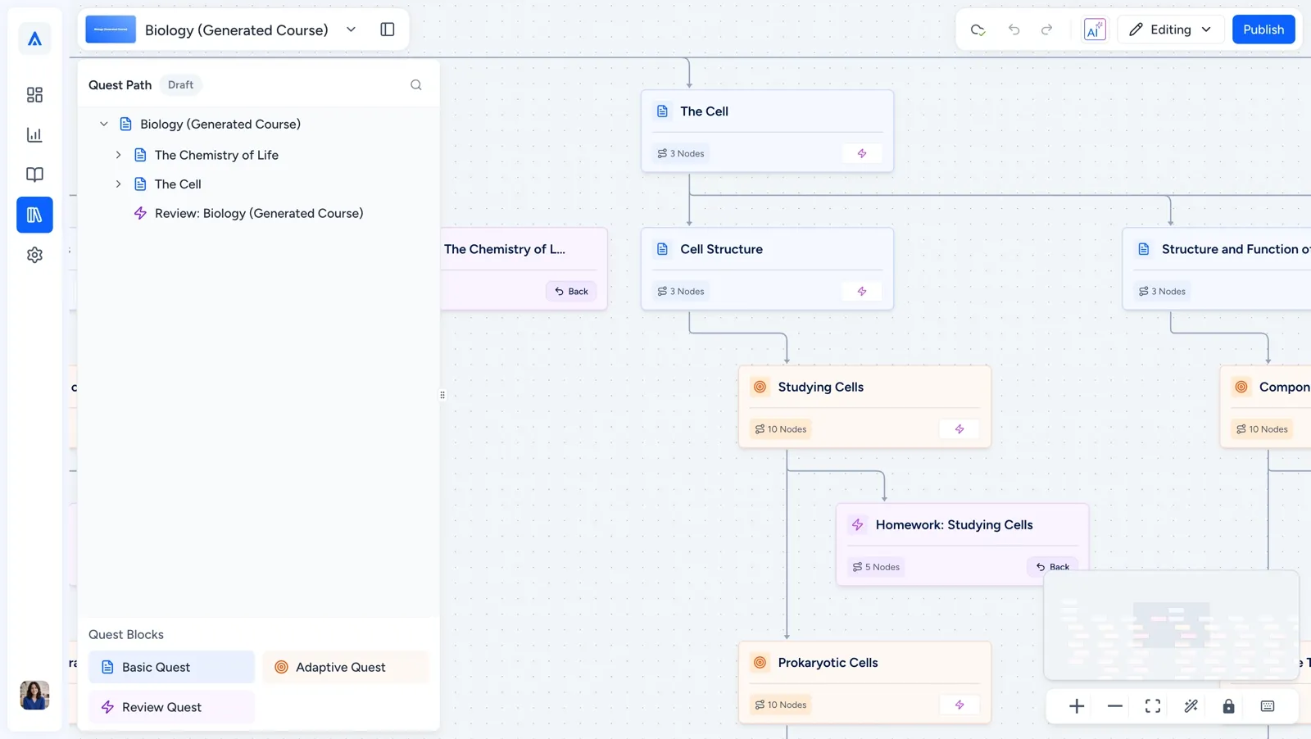Select The Chemistry of Life tree row
The width and height of the screenshot is (1311, 739).
point(216,155)
